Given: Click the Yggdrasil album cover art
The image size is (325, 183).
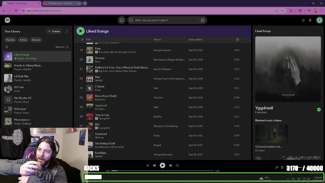Looking at the screenshot, I should 288,69.
